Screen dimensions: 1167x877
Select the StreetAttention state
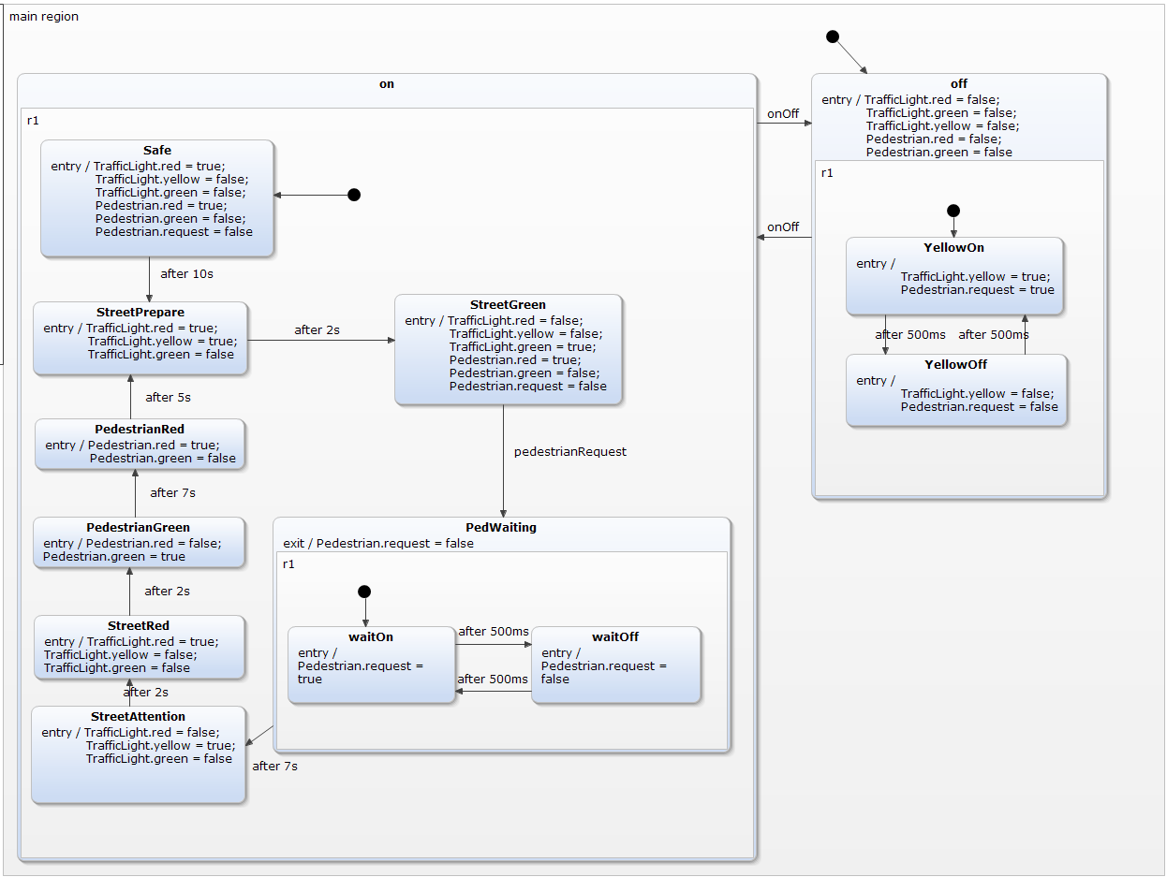tap(139, 754)
